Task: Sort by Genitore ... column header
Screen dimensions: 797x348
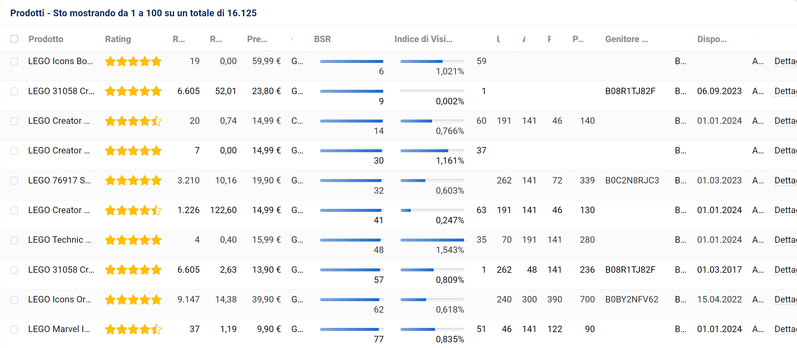Action: pos(627,39)
